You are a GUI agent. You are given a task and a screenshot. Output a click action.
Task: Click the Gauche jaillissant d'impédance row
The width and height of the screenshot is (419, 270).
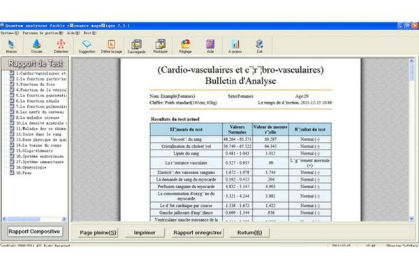pos(240,213)
